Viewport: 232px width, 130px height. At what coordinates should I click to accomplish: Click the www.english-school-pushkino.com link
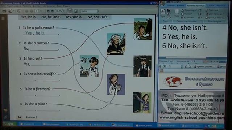point(192,118)
